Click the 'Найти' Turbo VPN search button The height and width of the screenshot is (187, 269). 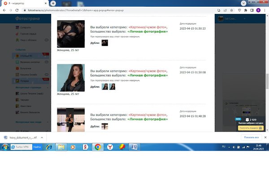pyautogui.click(x=38, y=147)
